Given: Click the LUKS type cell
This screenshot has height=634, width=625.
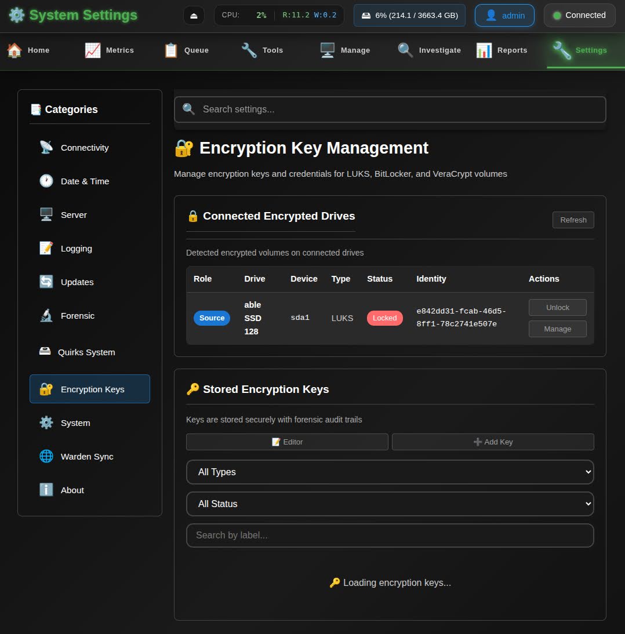Looking at the screenshot, I should tap(342, 318).
